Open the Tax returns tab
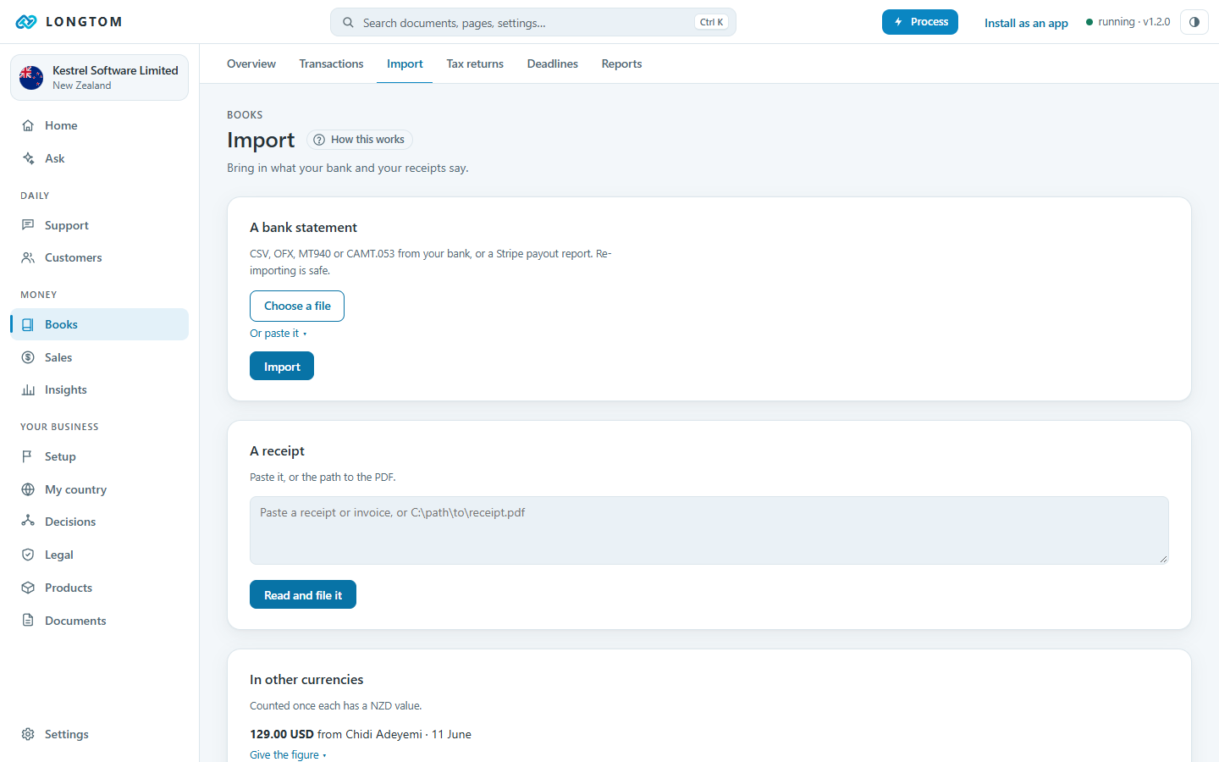The height and width of the screenshot is (762, 1219). coord(475,63)
